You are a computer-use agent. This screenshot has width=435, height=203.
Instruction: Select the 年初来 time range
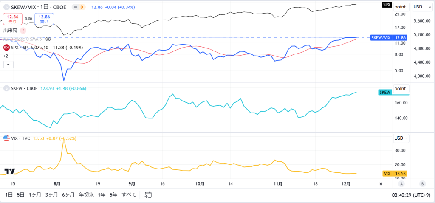pos(86,195)
